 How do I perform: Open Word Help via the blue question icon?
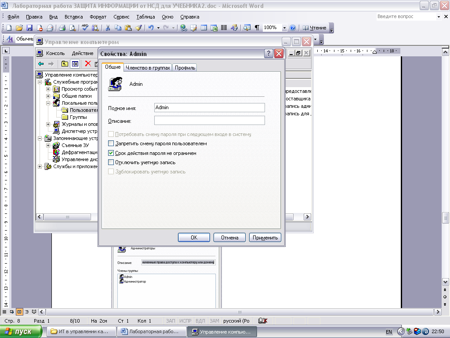click(293, 28)
